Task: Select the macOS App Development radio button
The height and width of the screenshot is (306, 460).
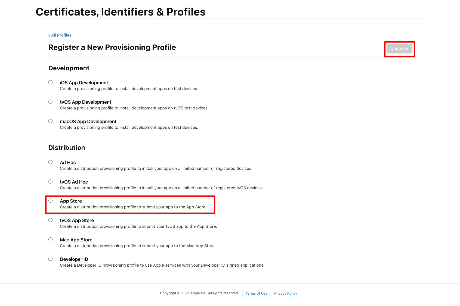Action: tap(51, 121)
